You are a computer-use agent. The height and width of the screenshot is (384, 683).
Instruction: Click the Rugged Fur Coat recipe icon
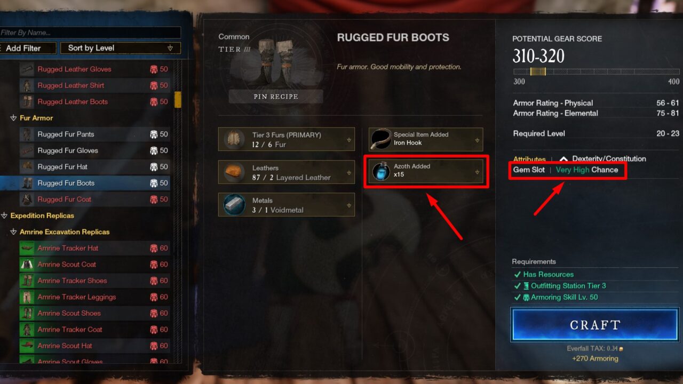pyautogui.click(x=27, y=199)
